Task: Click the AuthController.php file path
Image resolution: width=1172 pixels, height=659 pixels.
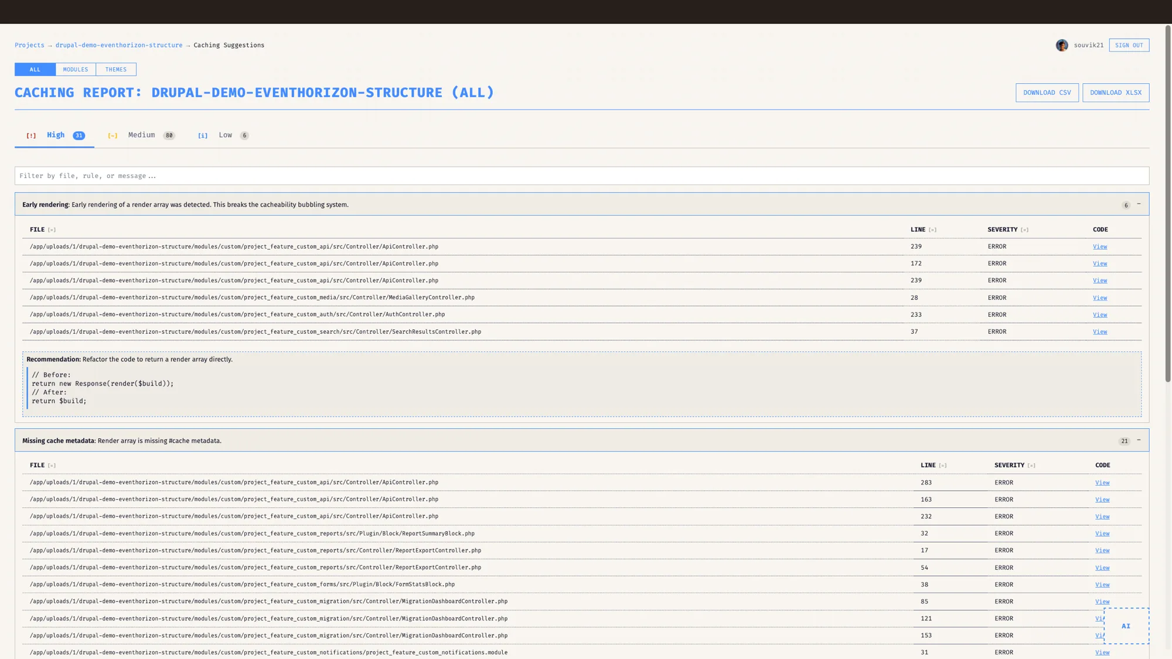Action: point(237,315)
